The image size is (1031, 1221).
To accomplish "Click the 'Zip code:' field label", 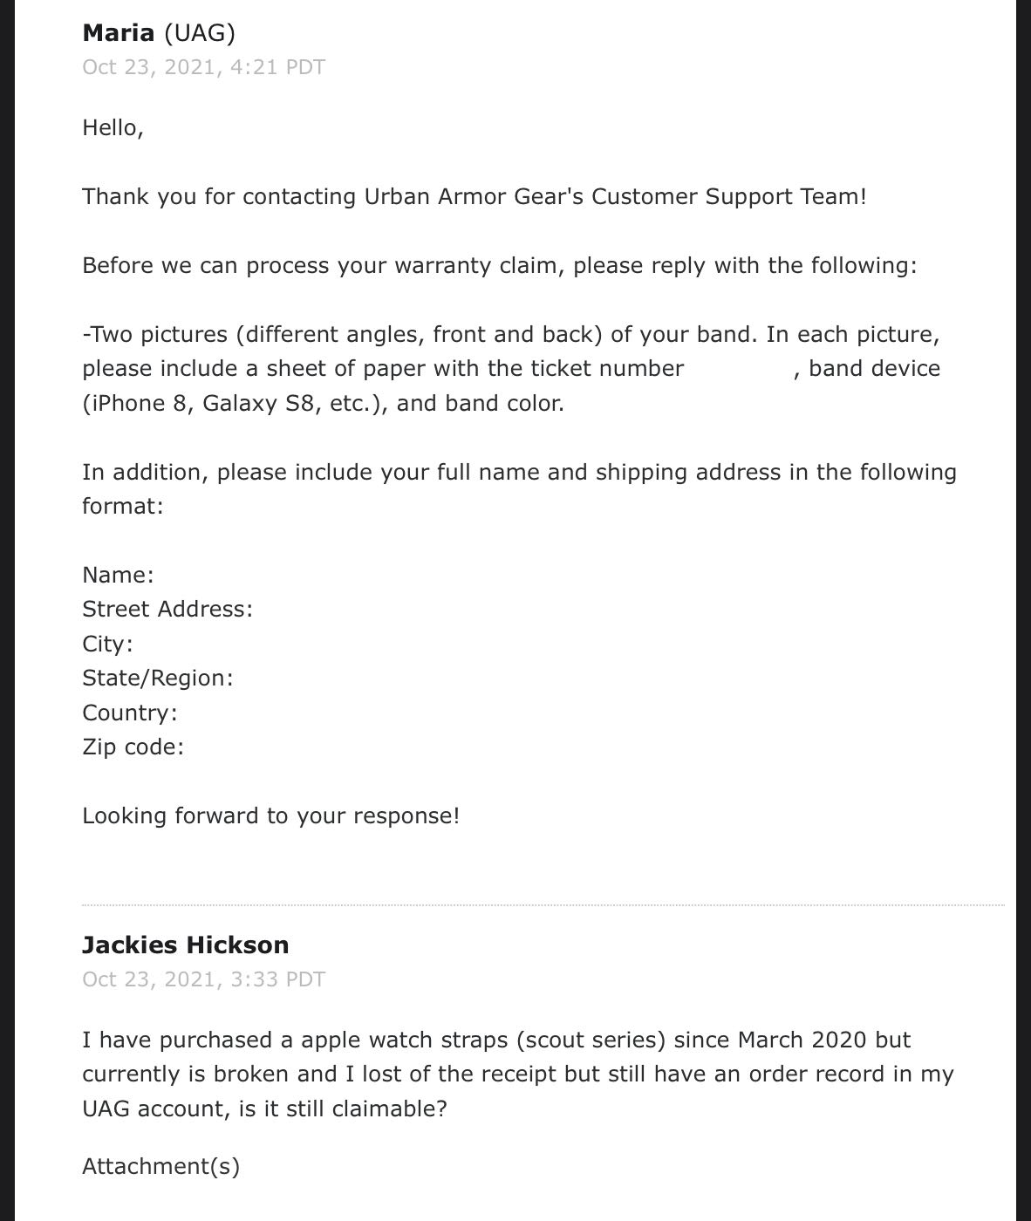I will (x=133, y=747).
